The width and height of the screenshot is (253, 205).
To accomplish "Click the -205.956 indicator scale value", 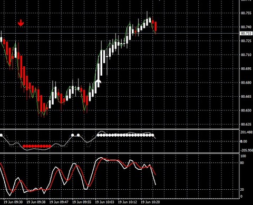I will click(247, 150).
